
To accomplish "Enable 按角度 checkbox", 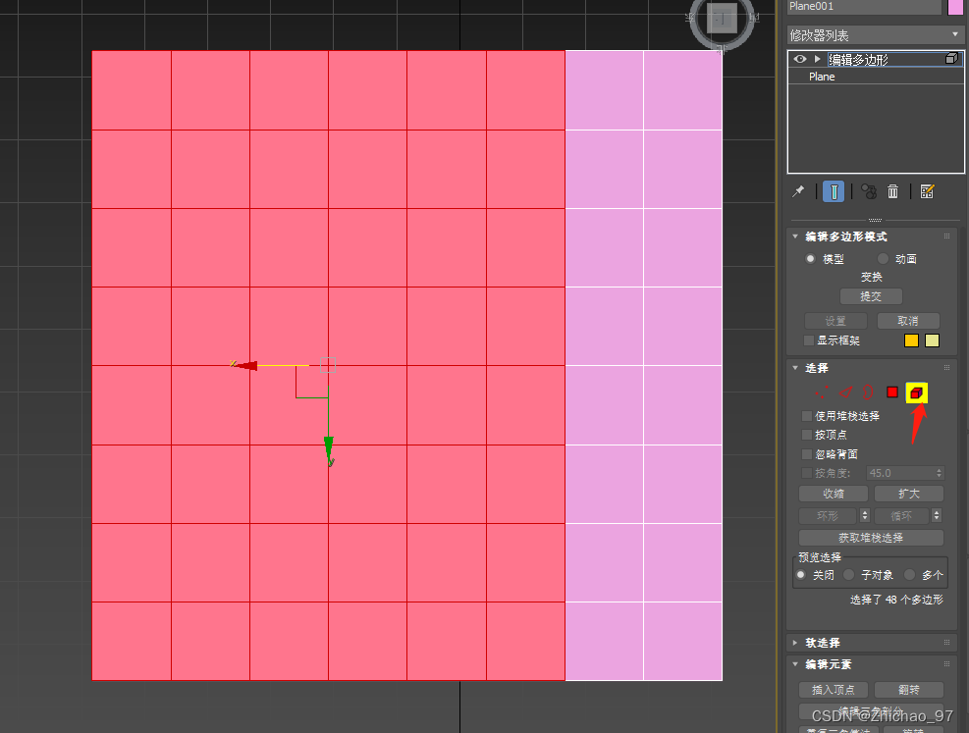I will coord(806,473).
